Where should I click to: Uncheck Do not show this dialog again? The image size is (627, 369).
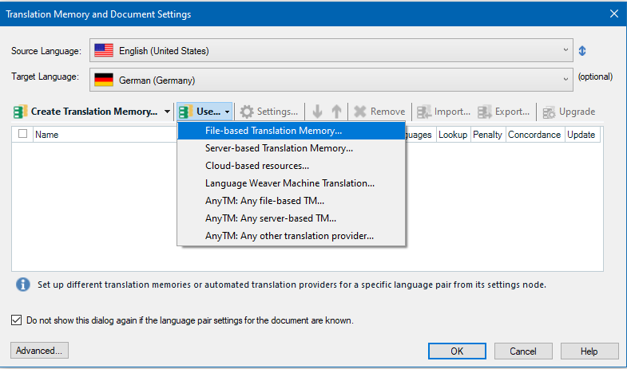pos(17,320)
